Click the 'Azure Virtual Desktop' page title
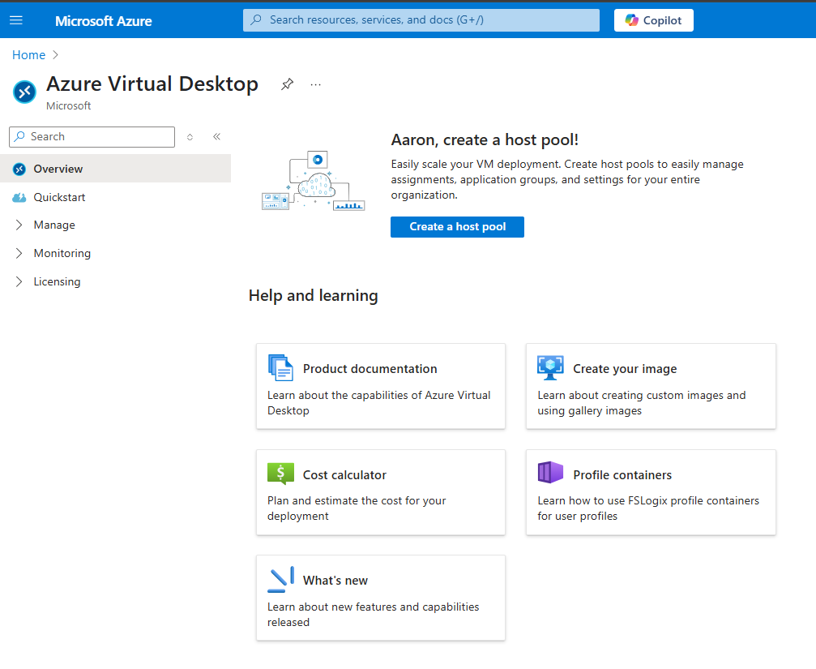This screenshot has height=669, width=816. 152,84
